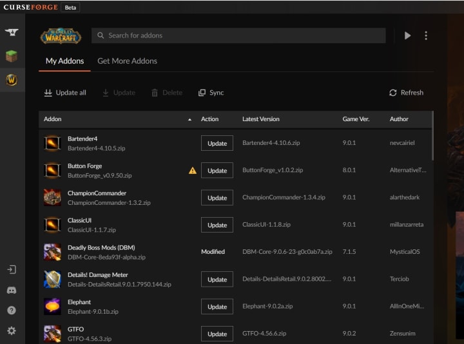
Task: Click the Deadly Boss Mods addon thumbnail
Action: click(x=52, y=252)
